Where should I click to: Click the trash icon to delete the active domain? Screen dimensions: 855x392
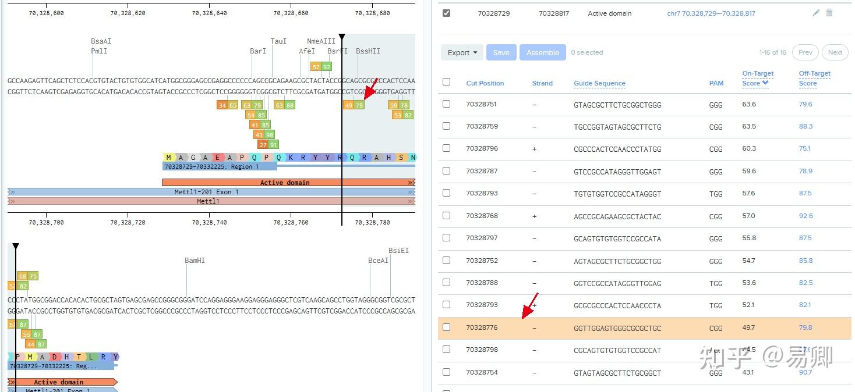click(829, 13)
